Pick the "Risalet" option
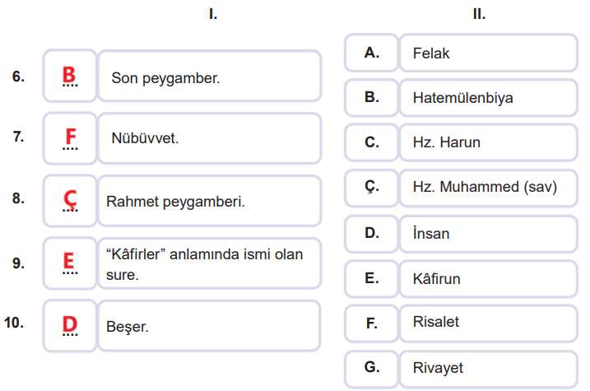The image size is (590, 391). point(489,323)
